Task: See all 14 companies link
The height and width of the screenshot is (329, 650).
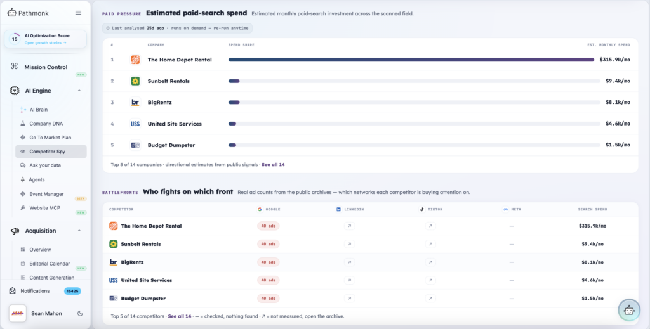Action: coord(273,165)
